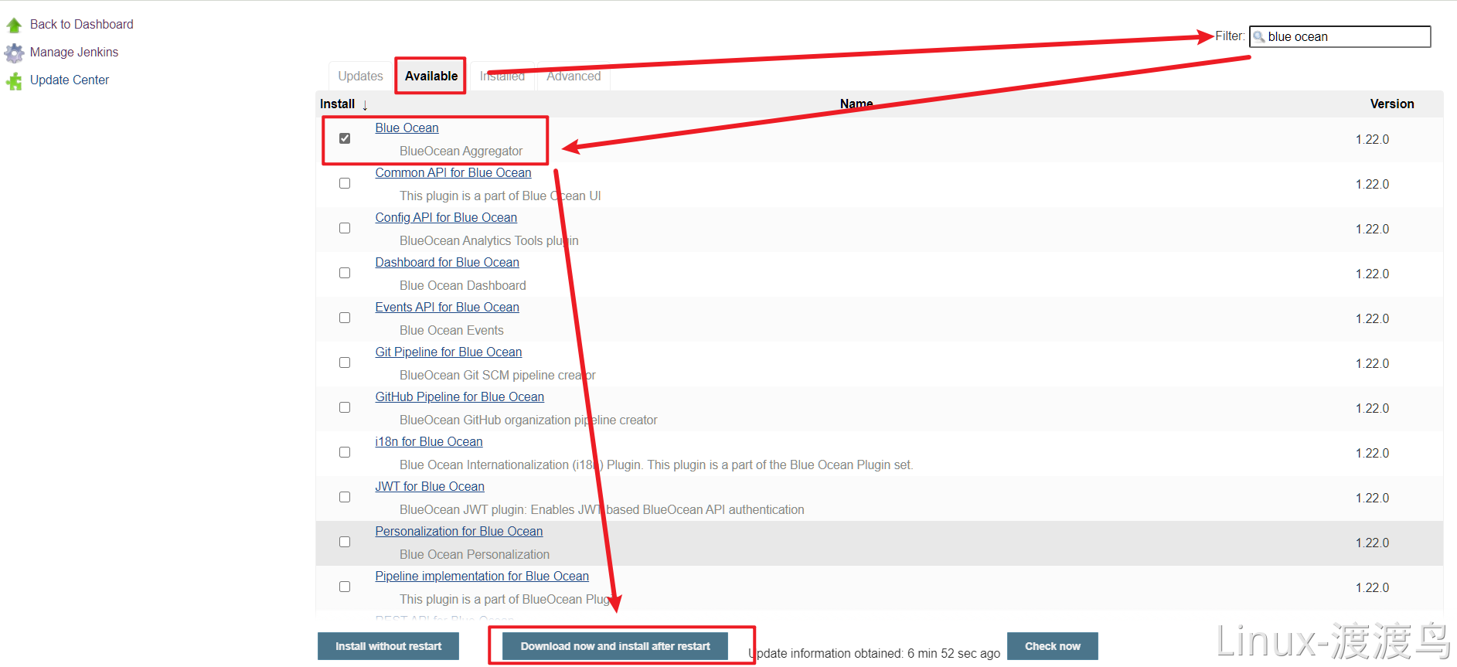
Task: Click the Check now button
Action: pyautogui.click(x=1052, y=646)
